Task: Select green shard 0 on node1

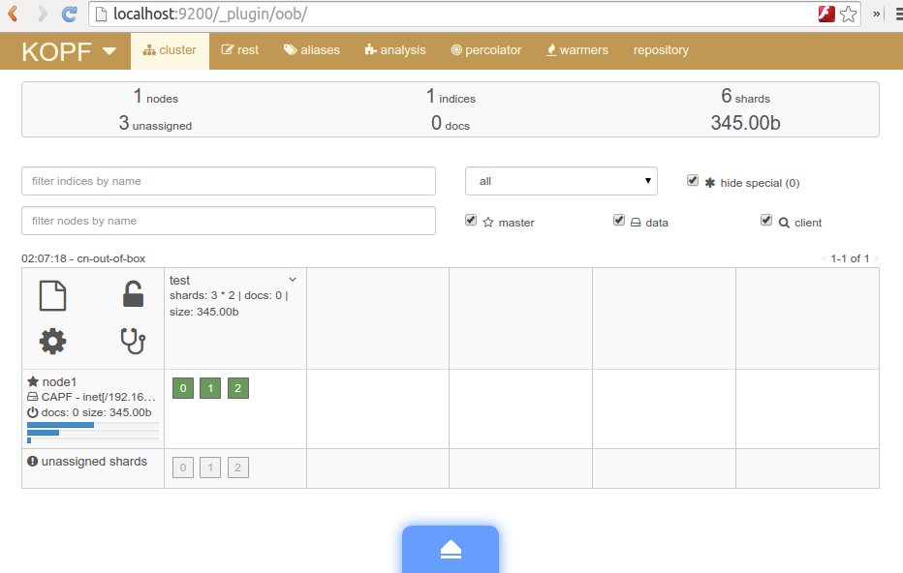Action: point(183,388)
